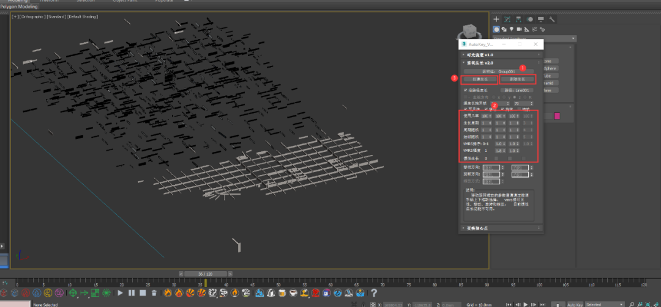Select the Lights category icon
This screenshot has width=661, height=307.
click(512, 29)
